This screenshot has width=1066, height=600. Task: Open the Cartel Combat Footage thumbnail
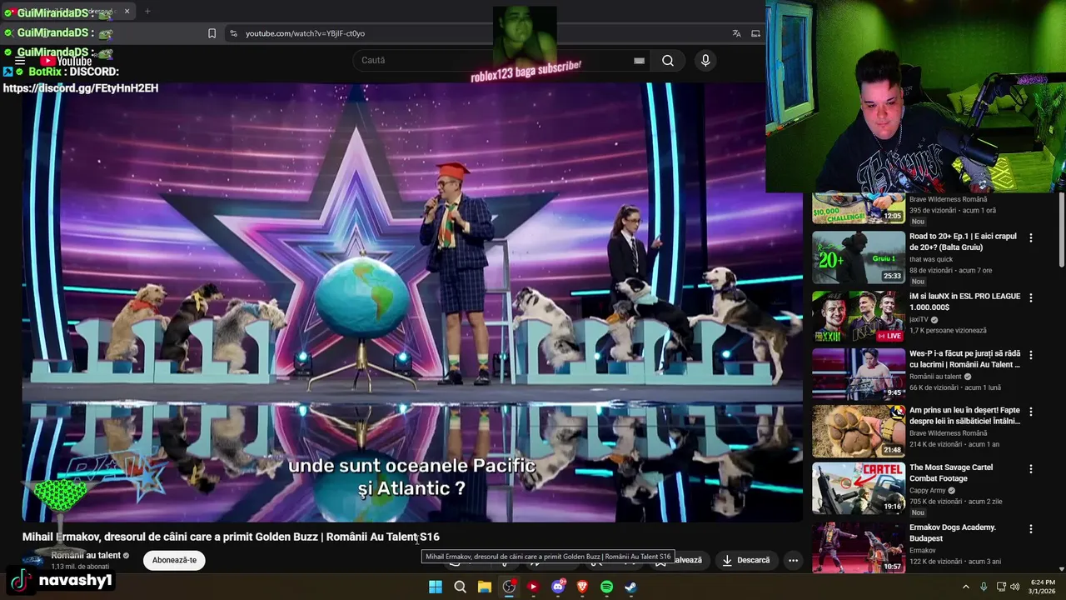(859, 488)
